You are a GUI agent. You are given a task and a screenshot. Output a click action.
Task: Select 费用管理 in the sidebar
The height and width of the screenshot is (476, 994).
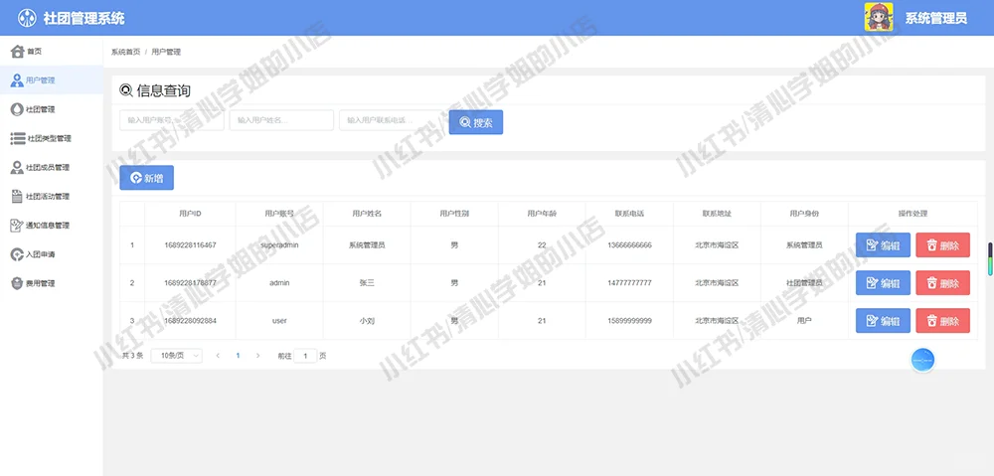click(52, 283)
